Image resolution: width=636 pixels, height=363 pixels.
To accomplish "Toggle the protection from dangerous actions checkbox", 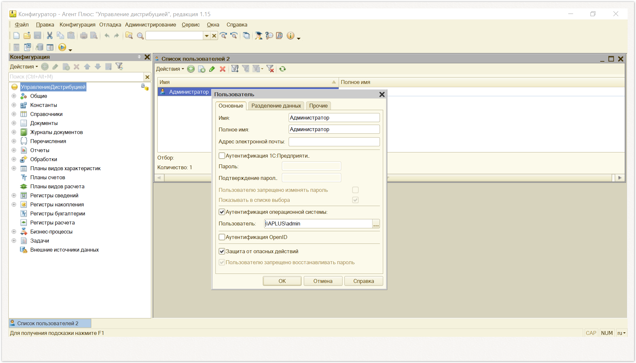I will 222,251.
